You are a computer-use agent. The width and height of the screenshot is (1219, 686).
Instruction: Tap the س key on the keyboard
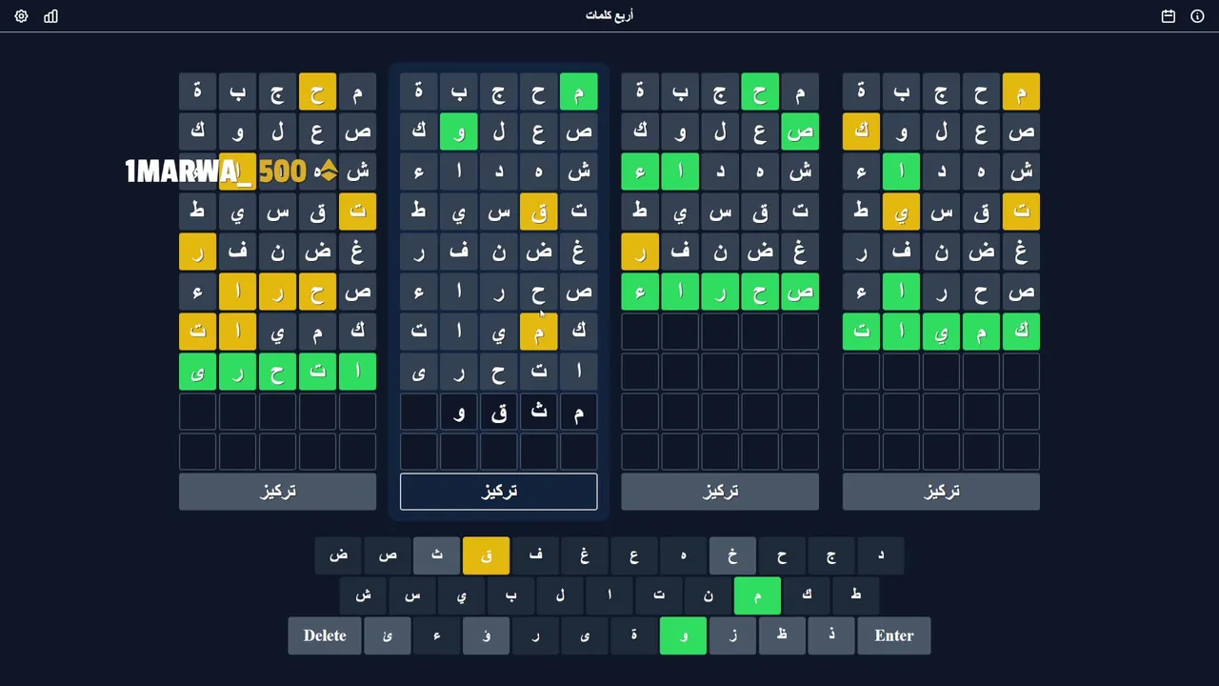(x=412, y=595)
